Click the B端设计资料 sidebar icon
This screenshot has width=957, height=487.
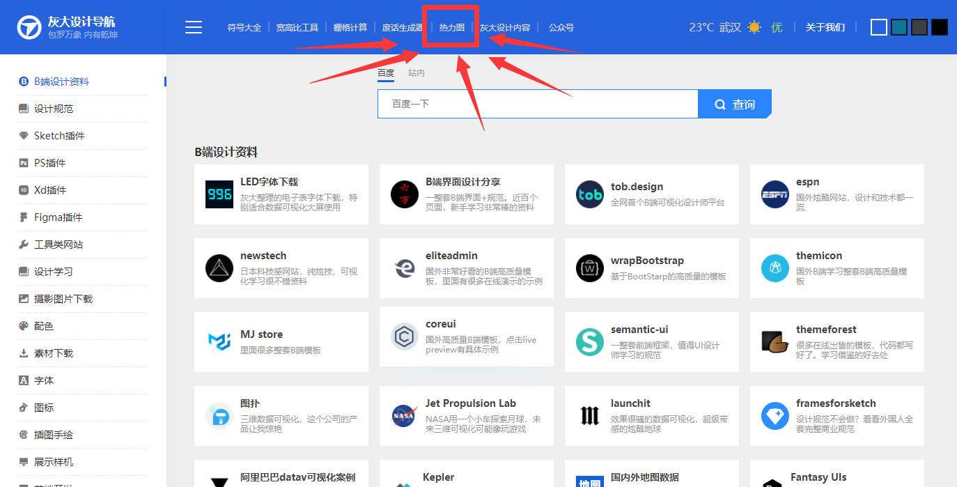point(24,82)
